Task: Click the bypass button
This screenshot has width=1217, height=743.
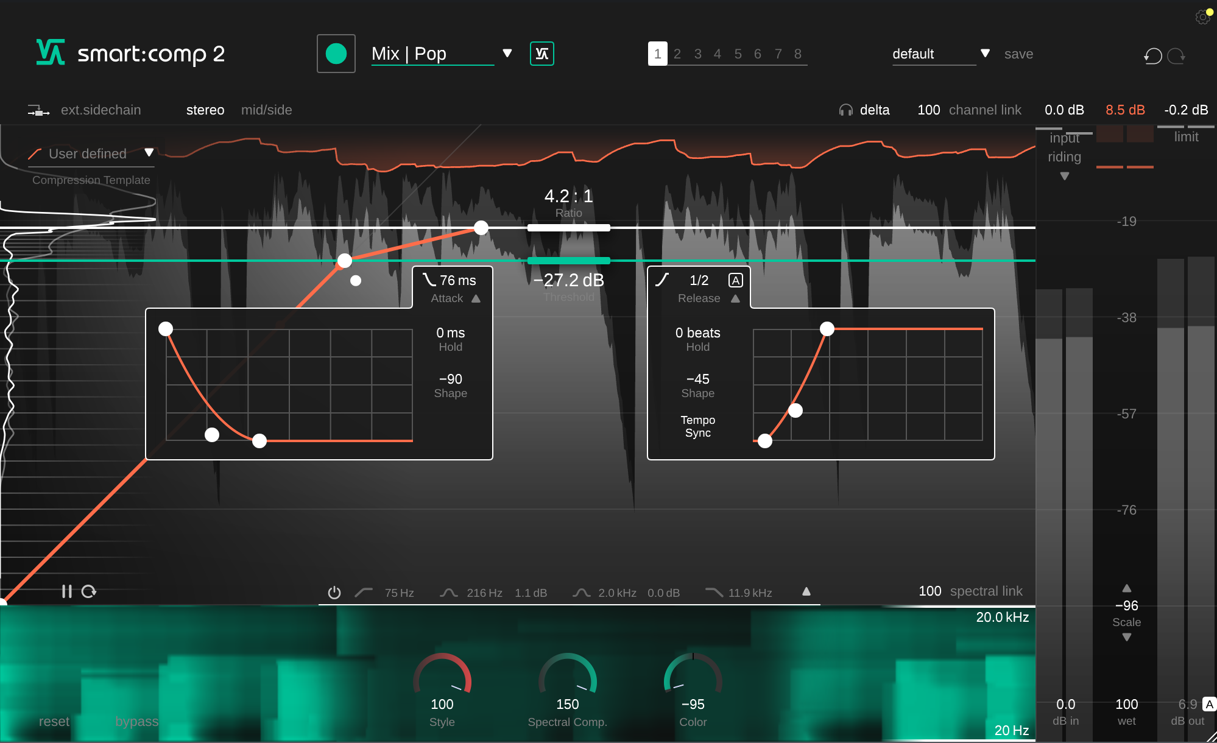Action: click(136, 721)
